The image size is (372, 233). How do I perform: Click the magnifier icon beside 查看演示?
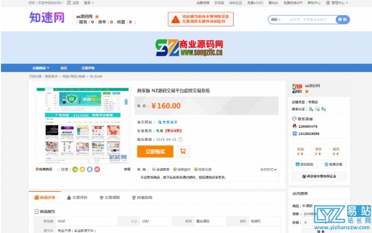click(x=160, y=122)
